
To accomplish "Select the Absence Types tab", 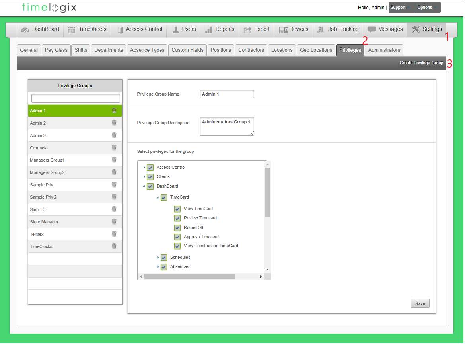I will pyautogui.click(x=147, y=50).
